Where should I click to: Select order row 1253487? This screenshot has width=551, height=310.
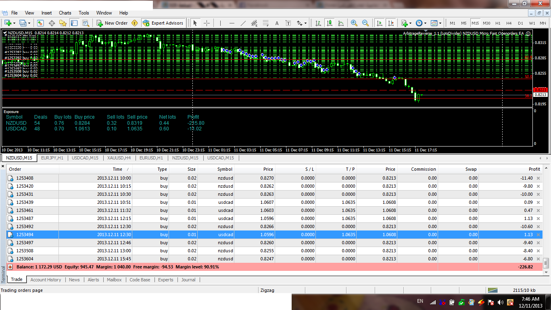(274, 218)
